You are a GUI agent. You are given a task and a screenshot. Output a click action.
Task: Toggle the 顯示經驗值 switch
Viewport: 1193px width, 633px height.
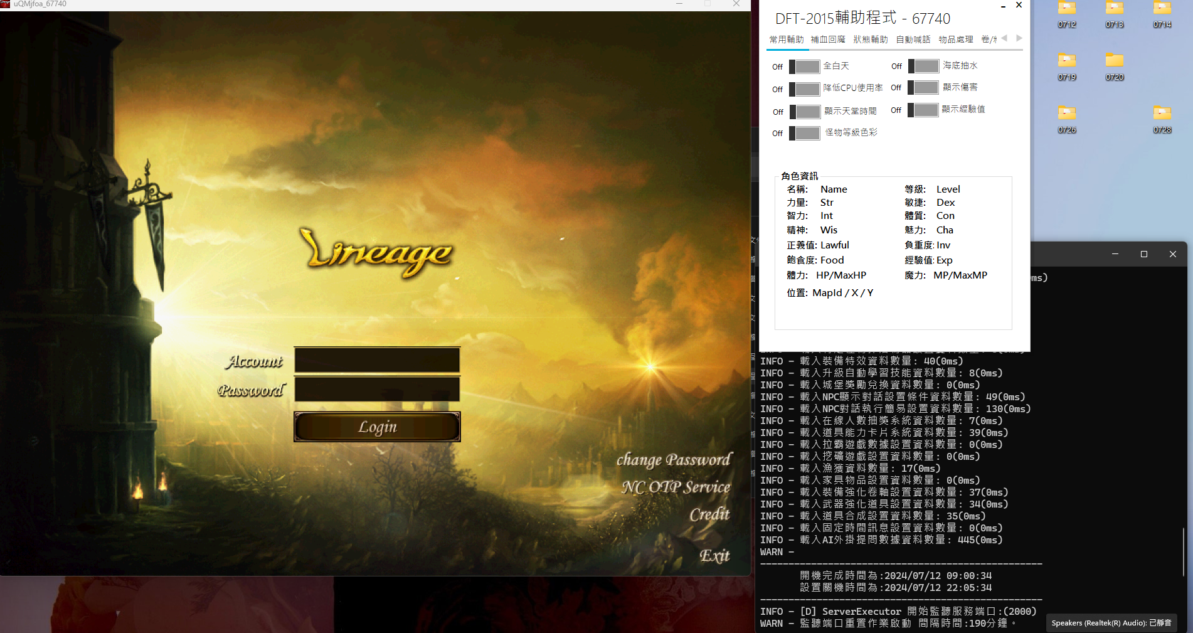(x=923, y=110)
